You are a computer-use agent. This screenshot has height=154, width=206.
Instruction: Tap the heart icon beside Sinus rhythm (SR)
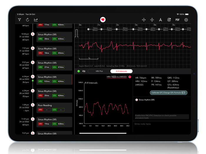[x=137, y=100]
